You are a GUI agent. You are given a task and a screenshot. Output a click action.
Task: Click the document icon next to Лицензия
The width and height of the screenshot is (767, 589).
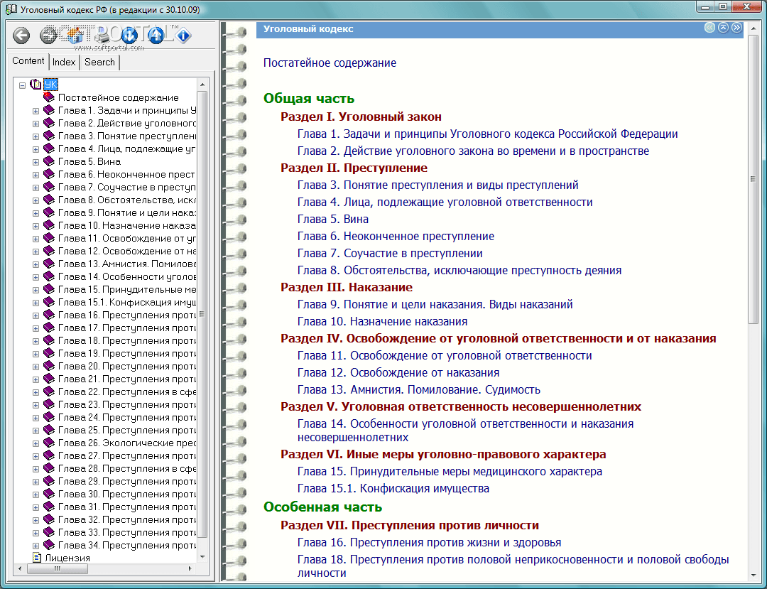click(x=37, y=557)
